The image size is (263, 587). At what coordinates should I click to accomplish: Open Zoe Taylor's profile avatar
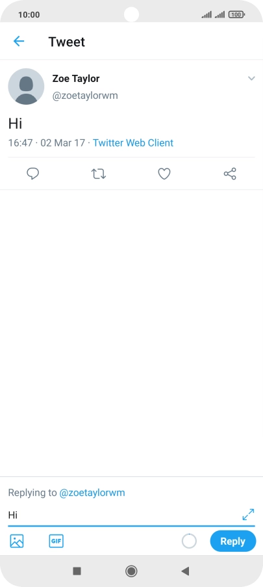[26, 87]
